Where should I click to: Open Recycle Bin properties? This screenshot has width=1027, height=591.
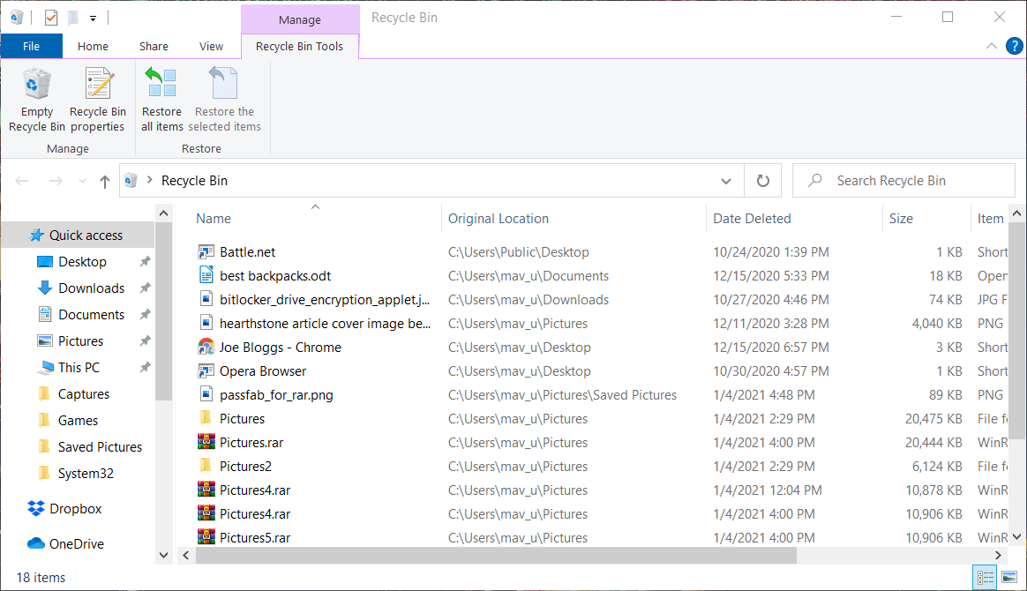pyautogui.click(x=98, y=100)
